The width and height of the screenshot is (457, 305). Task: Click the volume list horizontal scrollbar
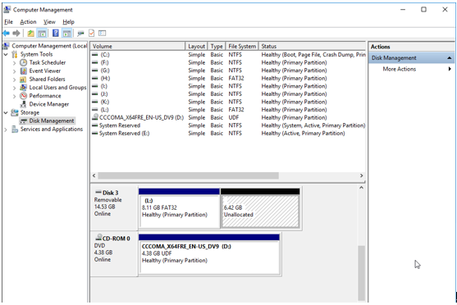click(188, 175)
